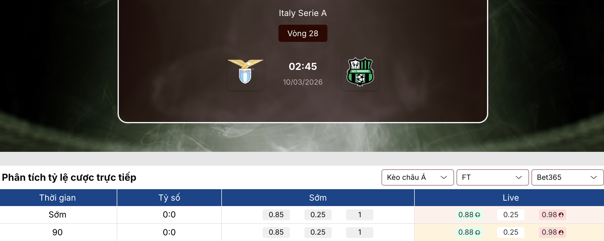
Task: Open the Italy Serie A league link
Action: [x=303, y=13]
